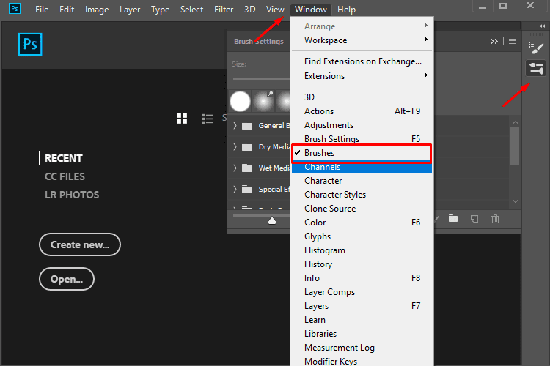The width and height of the screenshot is (550, 366).
Task: Expand the General Brushes folder
Action: (x=235, y=126)
